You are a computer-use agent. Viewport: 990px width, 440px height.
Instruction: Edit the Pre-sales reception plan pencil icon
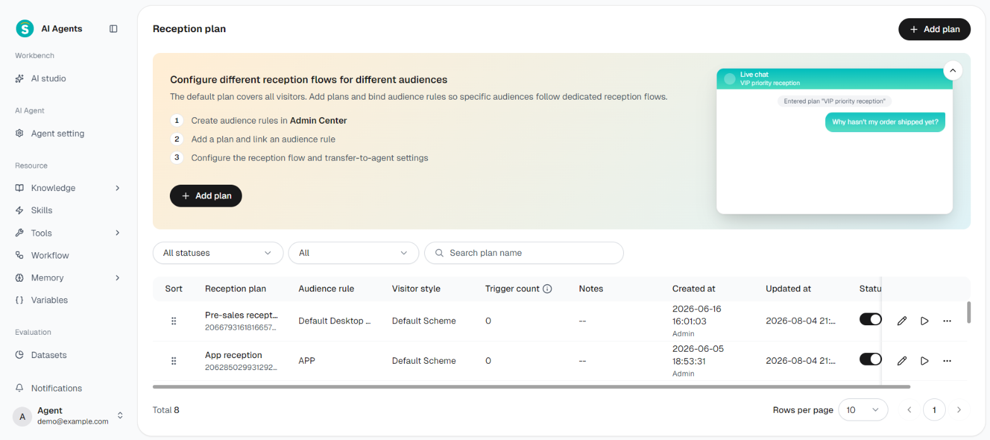(x=902, y=321)
